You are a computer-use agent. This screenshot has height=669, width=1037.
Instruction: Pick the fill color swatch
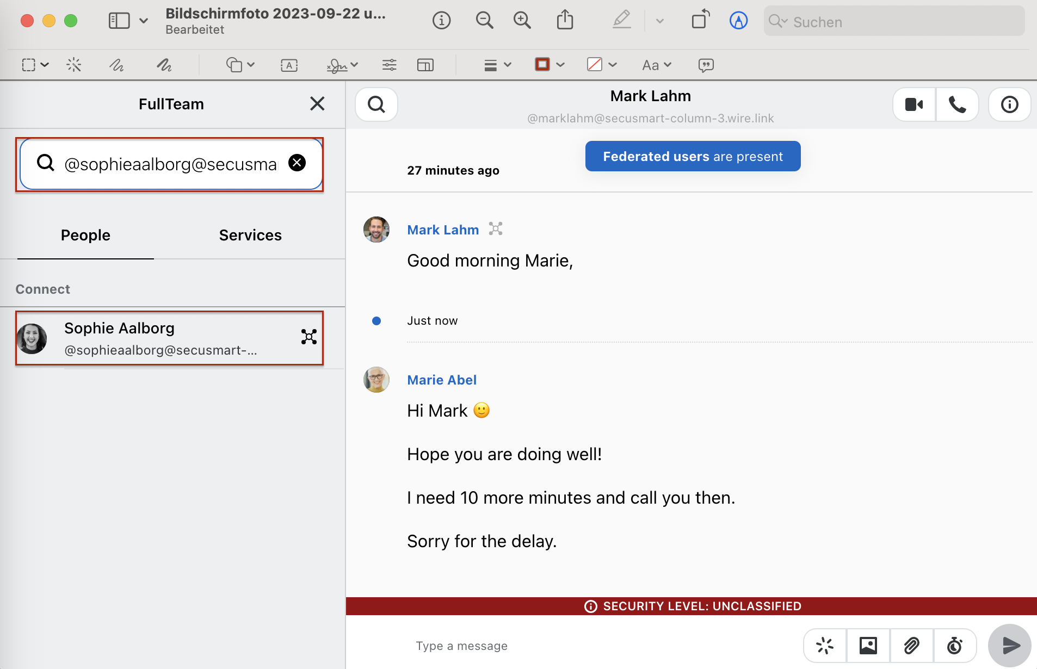pyautogui.click(x=595, y=64)
